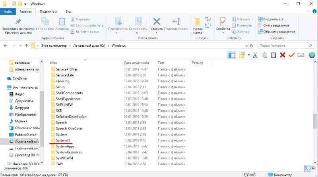This screenshot has width=318, height=177.
Task: Click Обратить выделение button
Action: [277, 32]
